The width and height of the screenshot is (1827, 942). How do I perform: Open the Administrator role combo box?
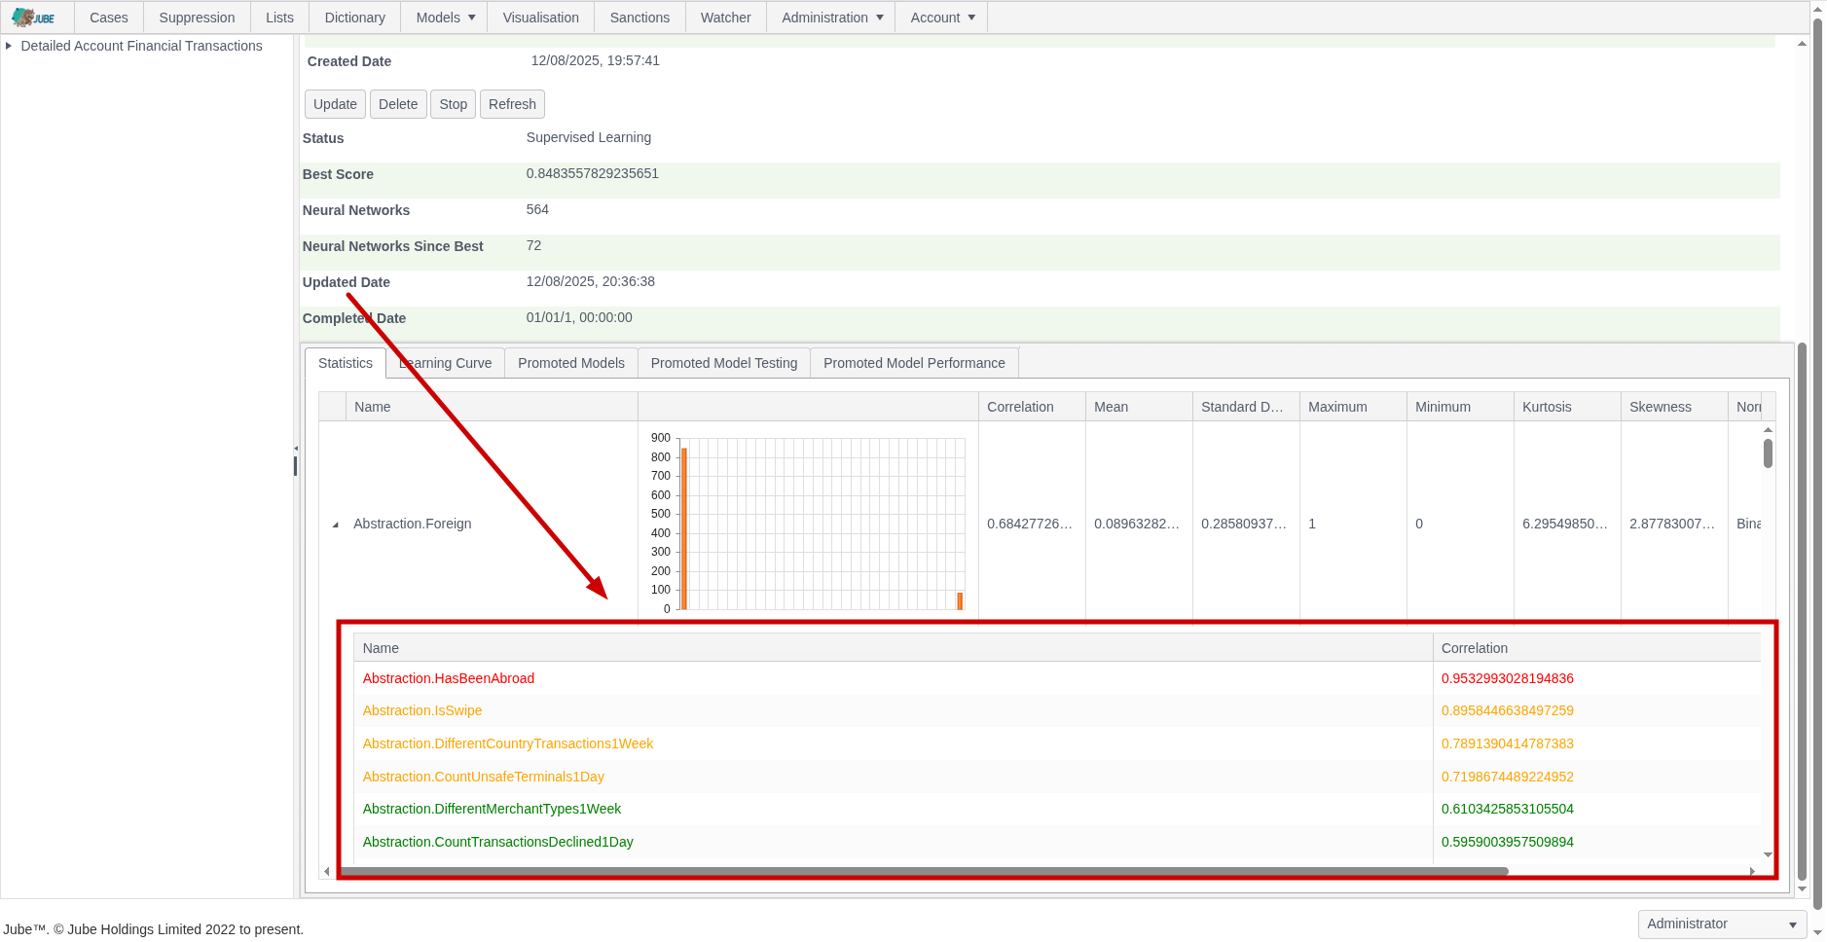pyautogui.click(x=1722, y=924)
